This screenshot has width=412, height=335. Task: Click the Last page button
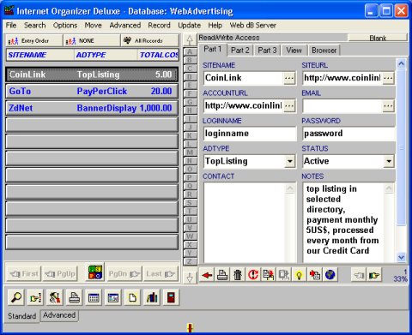click(161, 274)
